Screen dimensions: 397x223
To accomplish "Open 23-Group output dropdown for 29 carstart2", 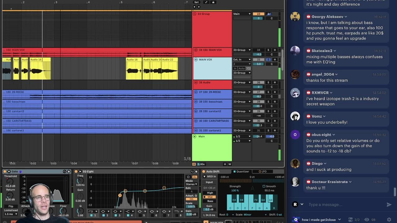I will pos(242,111).
